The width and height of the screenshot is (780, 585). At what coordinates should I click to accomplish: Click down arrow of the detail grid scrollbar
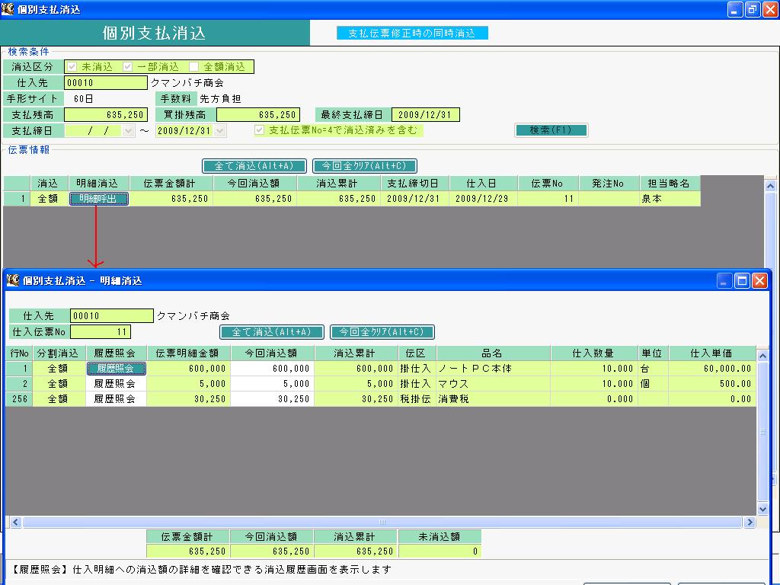[762, 509]
